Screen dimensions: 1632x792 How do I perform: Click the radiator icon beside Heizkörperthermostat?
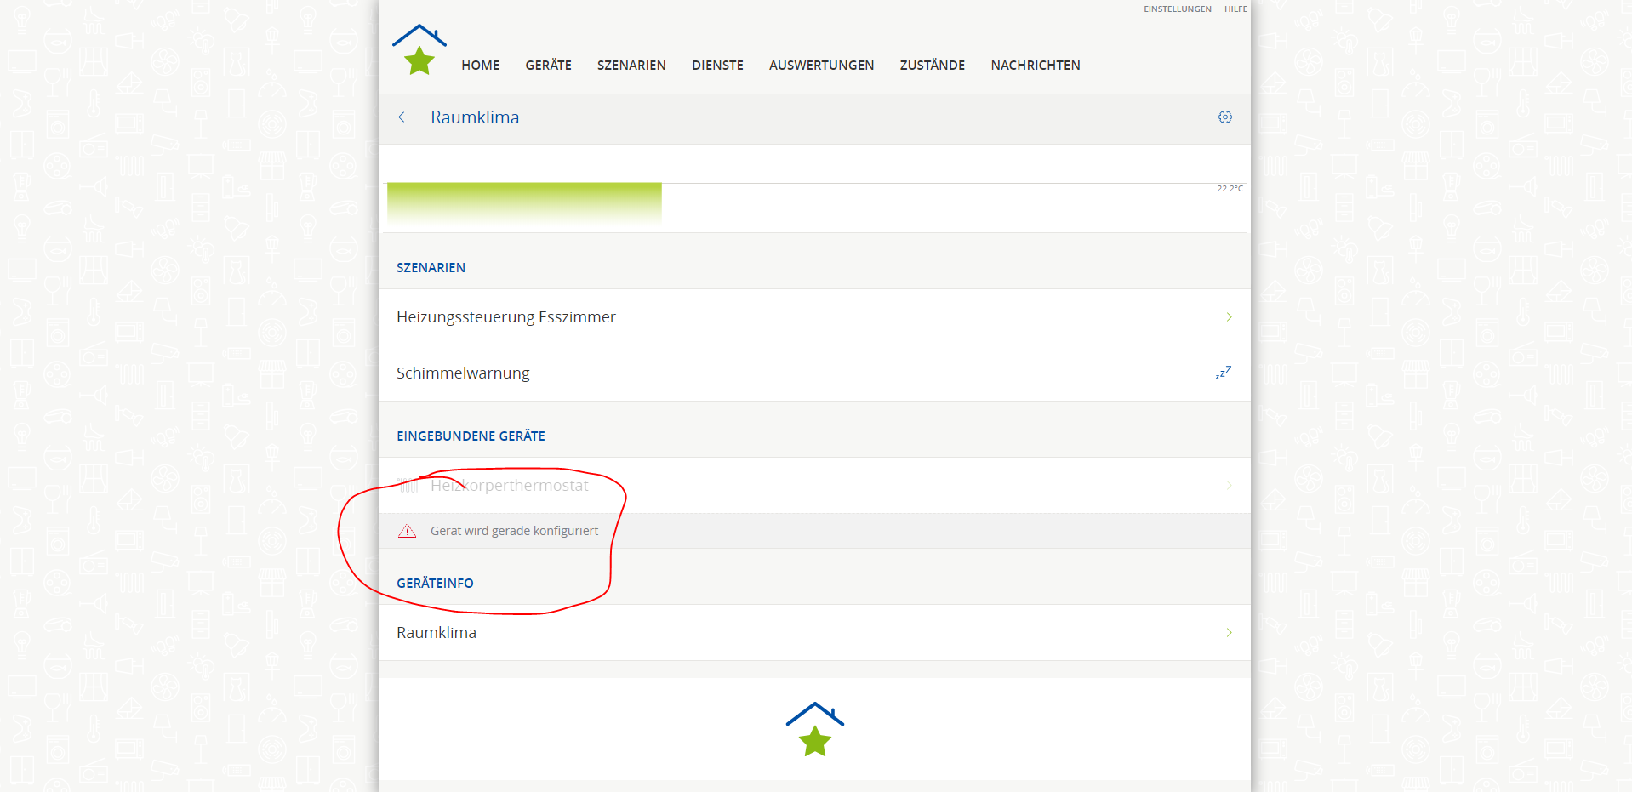click(x=408, y=486)
